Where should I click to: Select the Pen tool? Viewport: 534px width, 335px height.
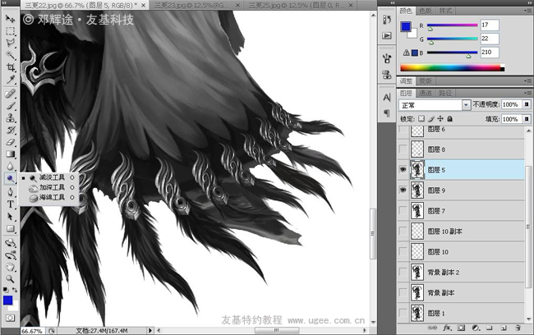click(10, 192)
